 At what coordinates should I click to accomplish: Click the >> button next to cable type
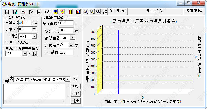click(76, 79)
